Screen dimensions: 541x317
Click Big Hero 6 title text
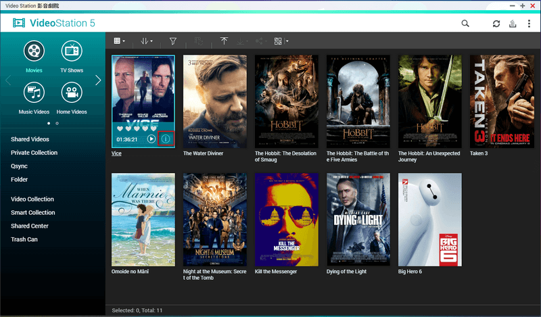tap(410, 272)
